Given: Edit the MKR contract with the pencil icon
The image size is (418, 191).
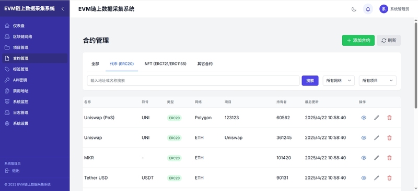Looking at the screenshot, I should (376, 158).
